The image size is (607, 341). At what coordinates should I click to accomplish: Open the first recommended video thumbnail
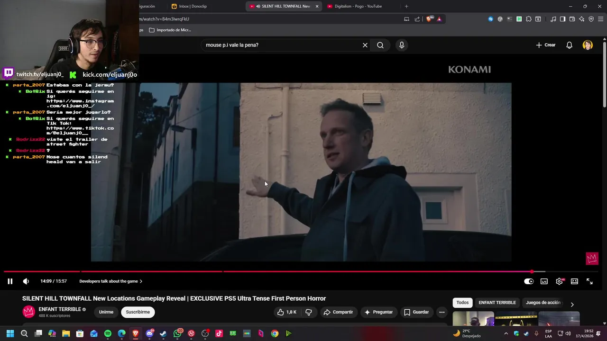(x=473, y=319)
